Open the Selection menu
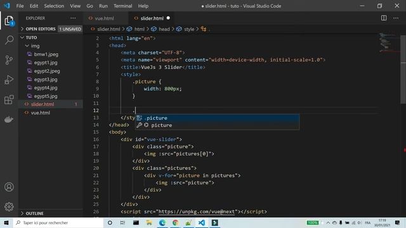This screenshot has height=228, width=406. pyautogui.click(x=54, y=6)
